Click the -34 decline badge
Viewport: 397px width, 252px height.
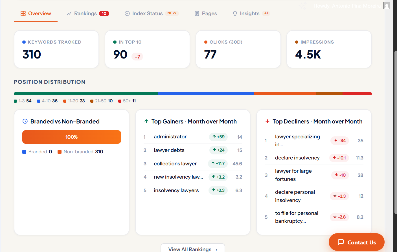pyautogui.click(x=340, y=141)
